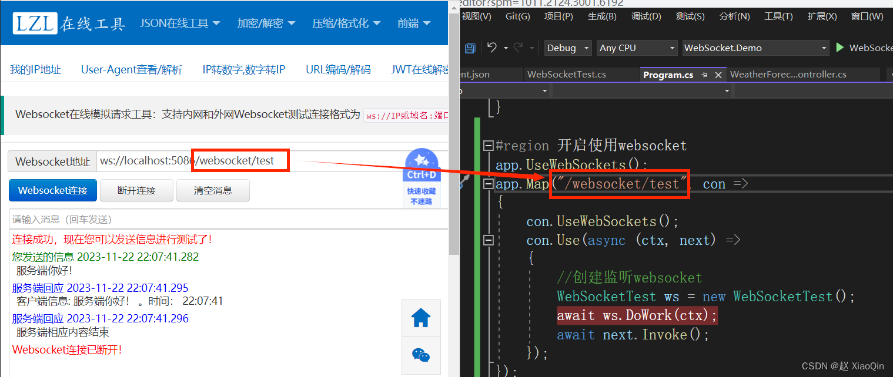Switch to the WebSocketTest.cs tab
893x377 pixels.
point(568,75)
